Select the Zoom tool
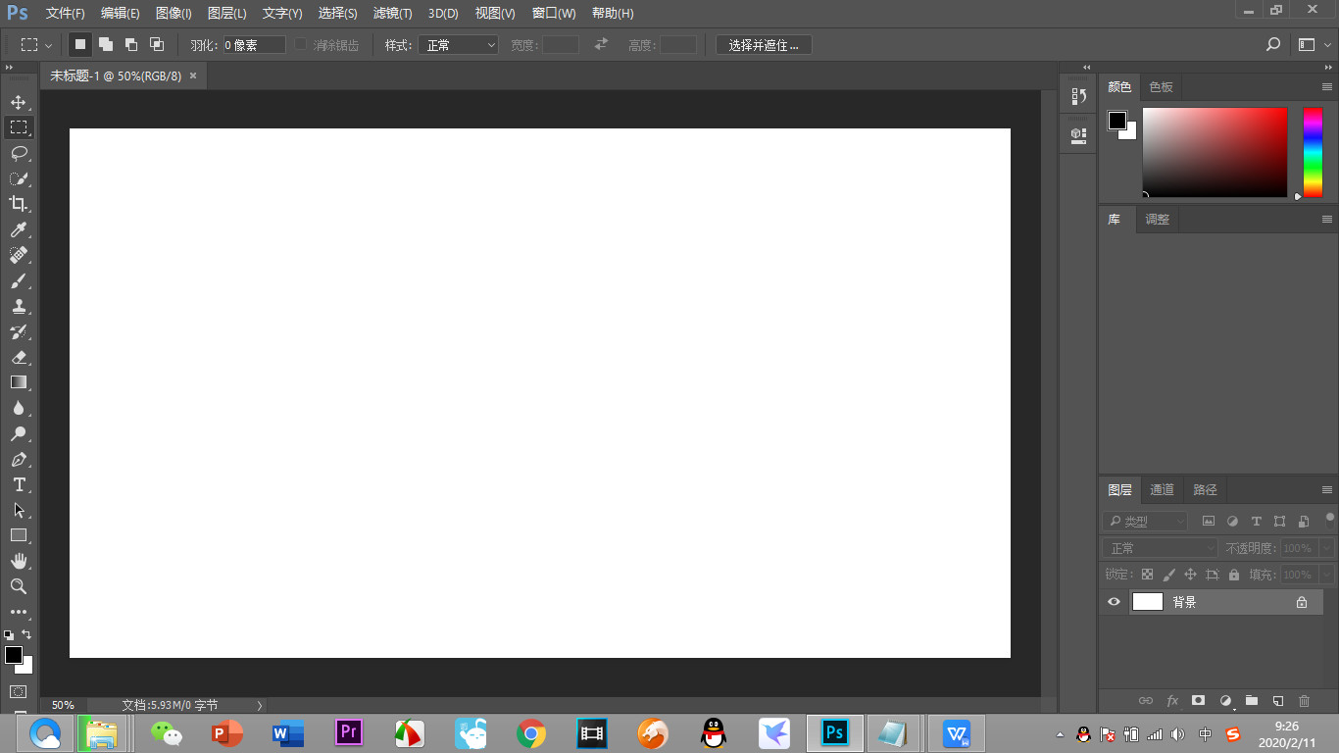Viewport: 1339px width, 753px height. pos(19,586)
